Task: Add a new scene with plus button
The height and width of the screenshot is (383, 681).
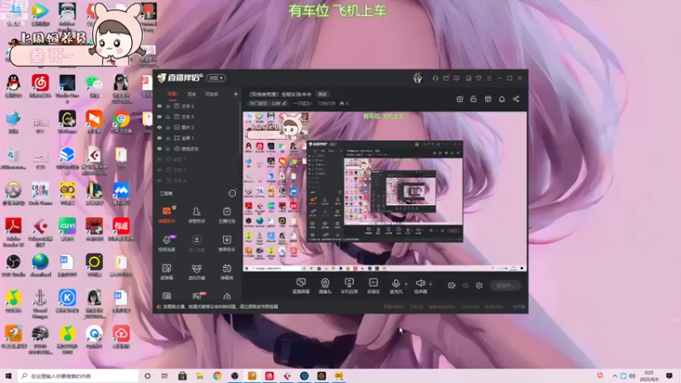Action: click(x=236, y=94)
